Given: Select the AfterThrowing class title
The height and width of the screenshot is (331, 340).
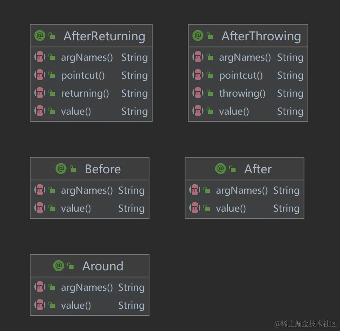Looking at the screenshot, I should coord(261,36).
